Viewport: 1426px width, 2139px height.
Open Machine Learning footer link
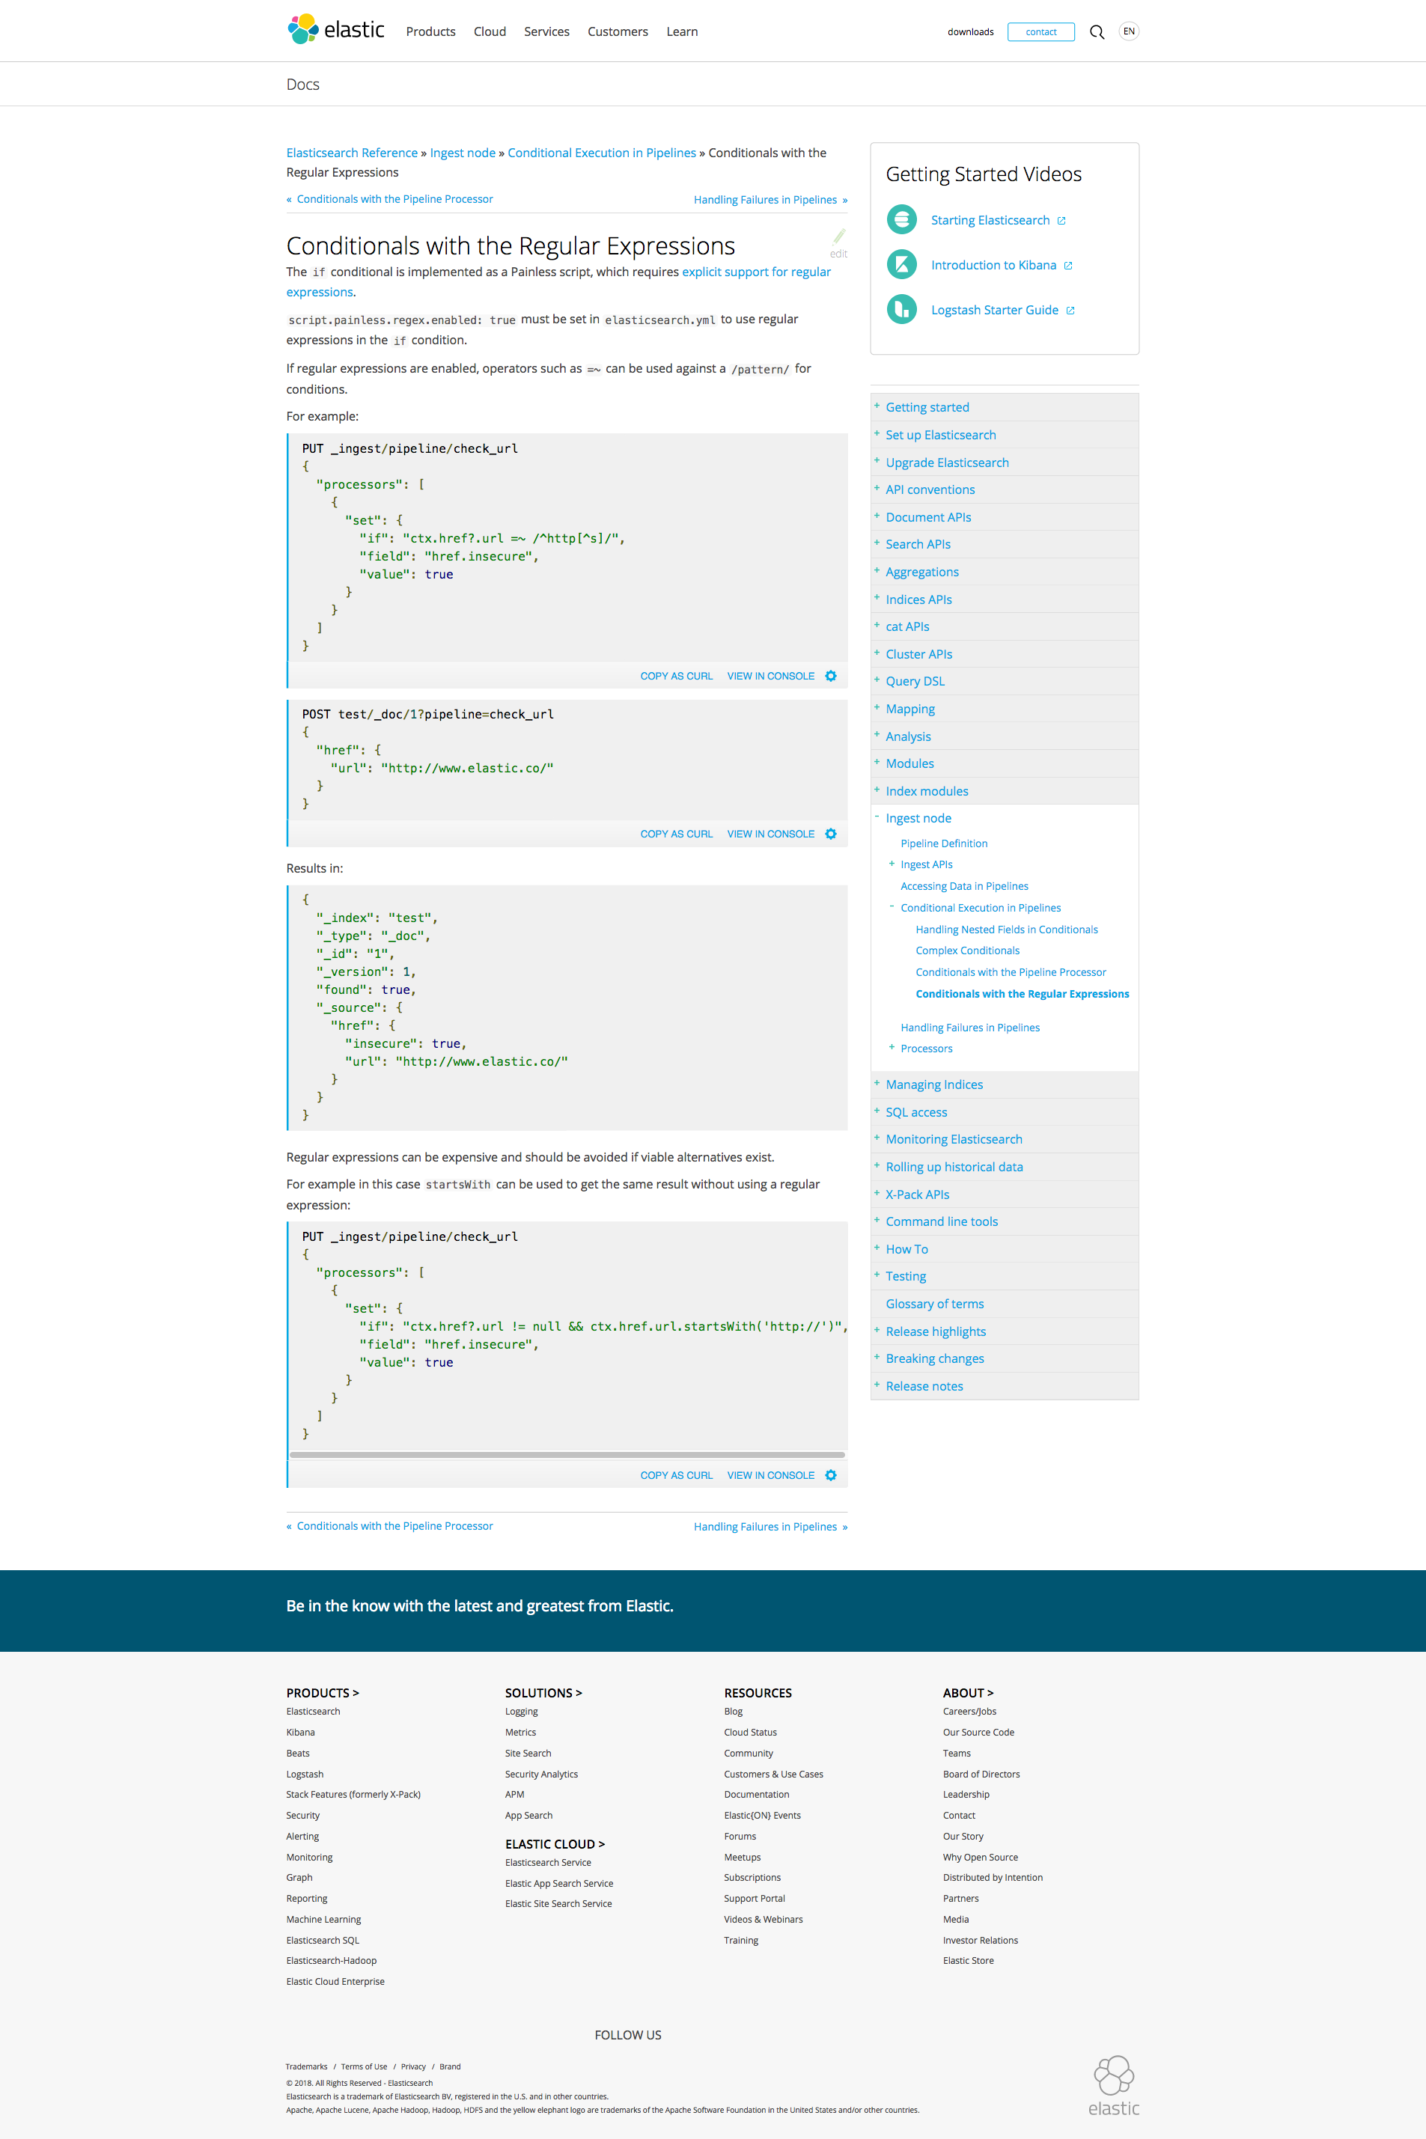323,1919
